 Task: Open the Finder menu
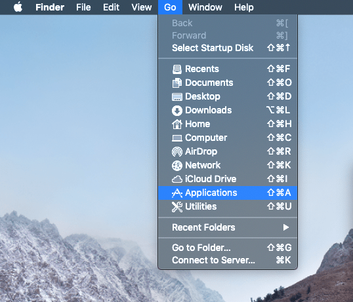point(50,7)
